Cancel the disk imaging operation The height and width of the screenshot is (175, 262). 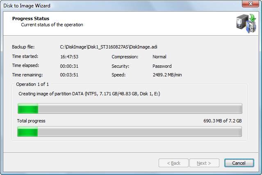point(239,163)
